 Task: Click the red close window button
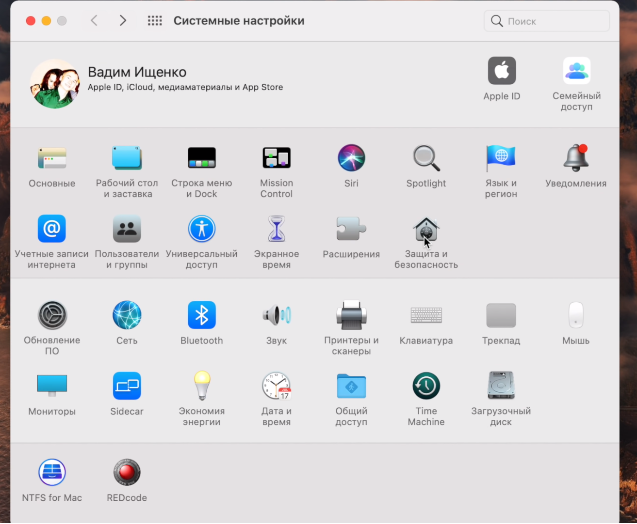pos(31,21)
